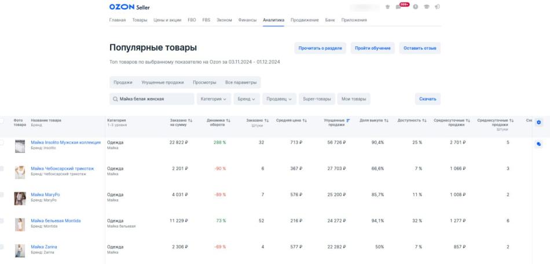This screenshot has height=264, width=550.
Task: Open 'Майка бельевая Montida' product link
Action: click(56, 221)
